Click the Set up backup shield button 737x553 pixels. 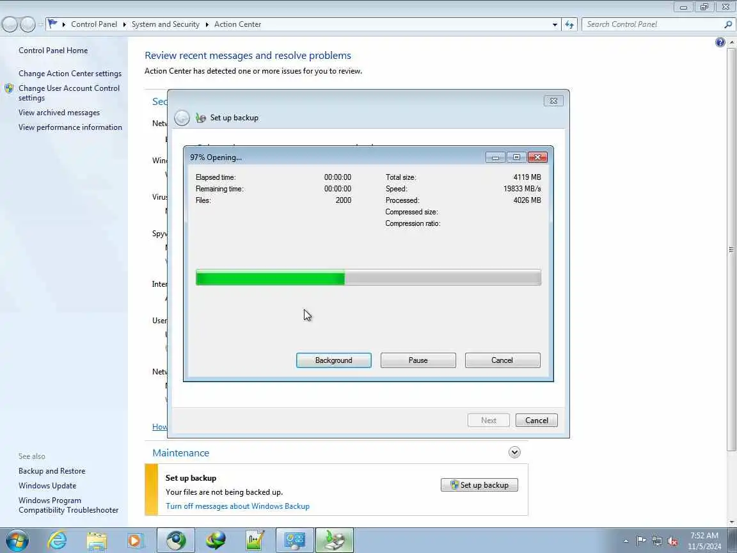[479, 485]
